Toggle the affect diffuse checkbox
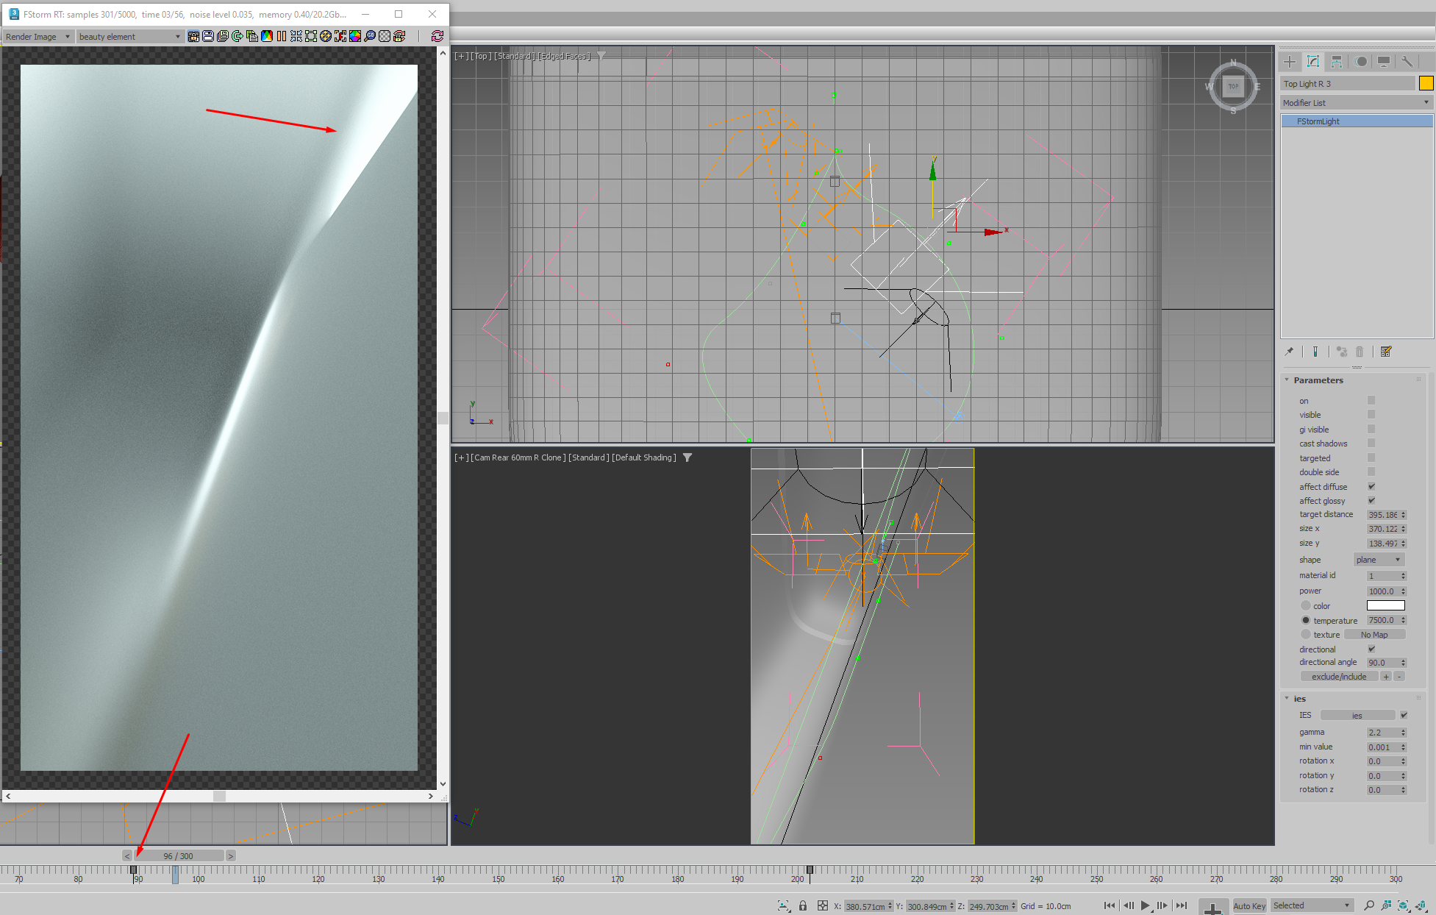 click(1371, 486)
